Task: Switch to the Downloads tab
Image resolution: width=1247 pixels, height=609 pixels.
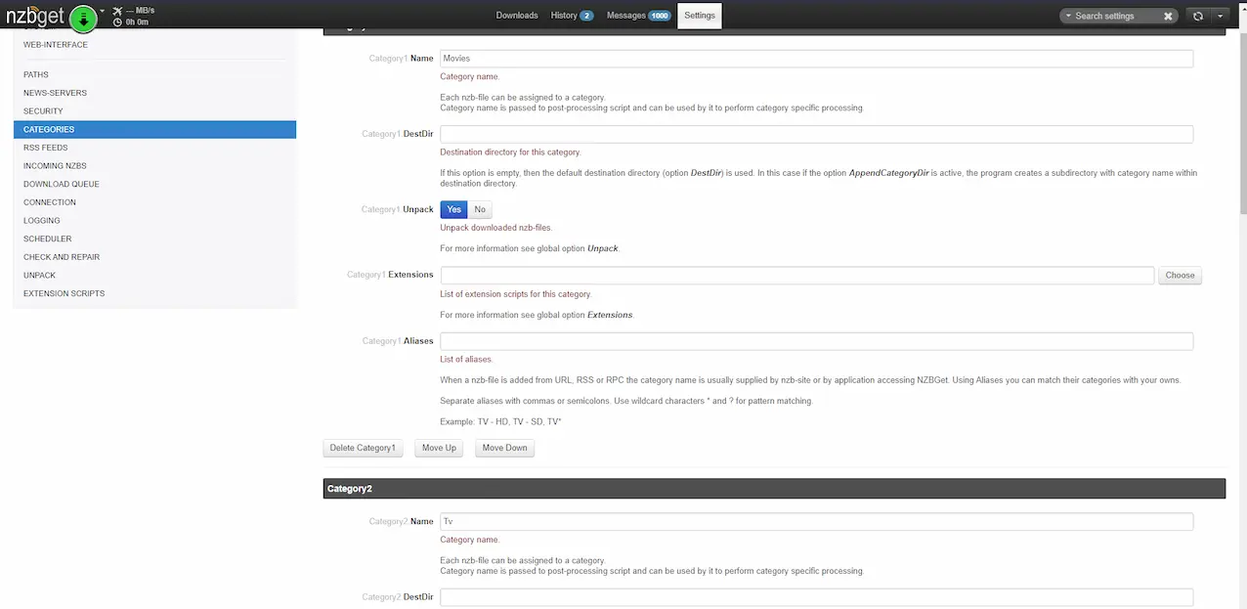Action: coord(517,16)
